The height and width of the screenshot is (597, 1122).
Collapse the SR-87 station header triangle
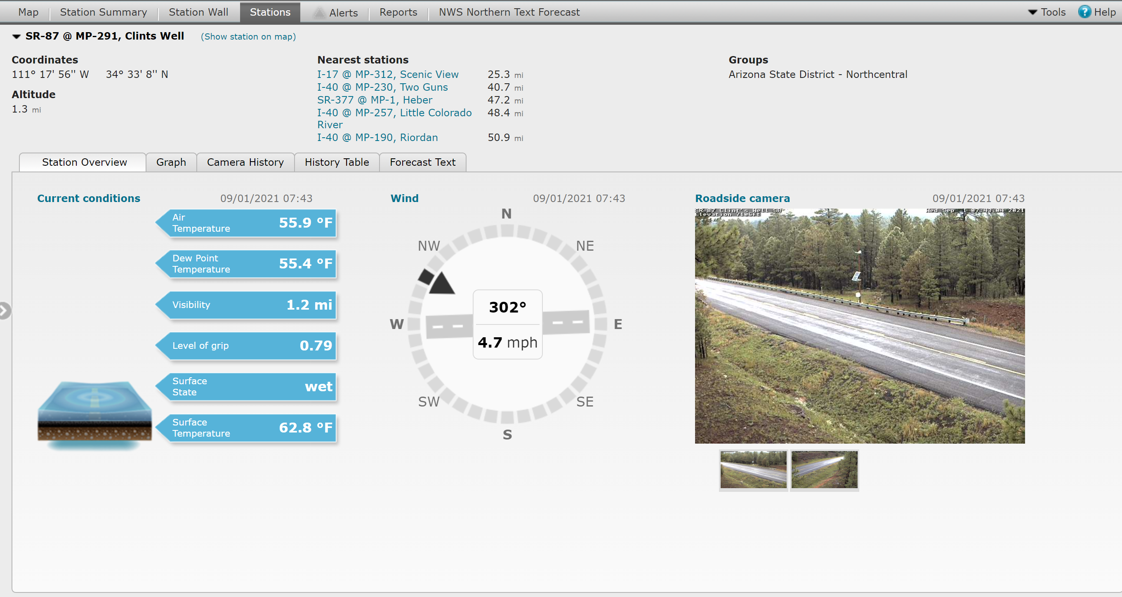click(16, 37)
